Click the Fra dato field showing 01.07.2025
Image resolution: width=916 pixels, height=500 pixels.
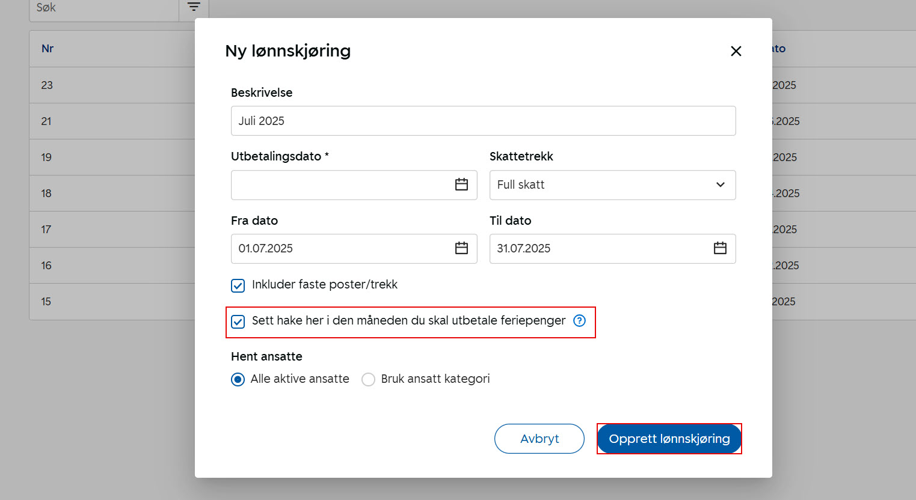[x=340, y=249]
